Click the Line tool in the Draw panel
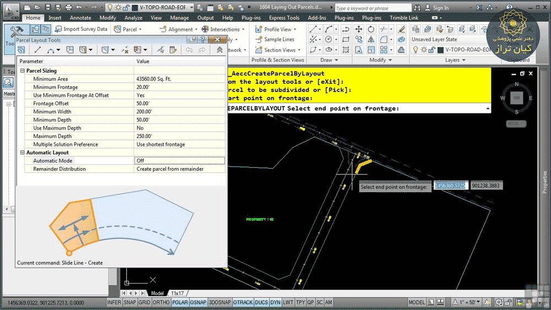551x310 pixels. 313,29
